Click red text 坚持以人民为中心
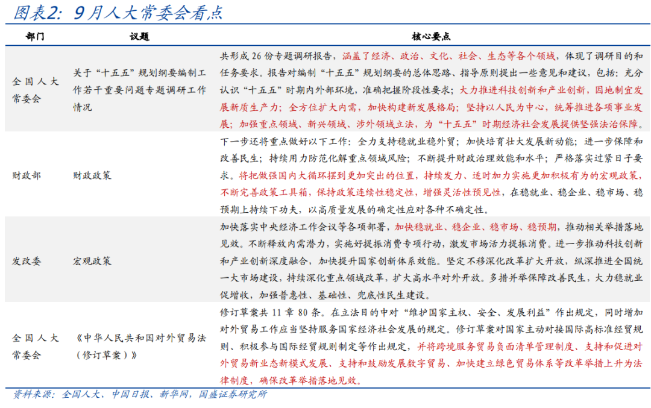 point(505,107)
